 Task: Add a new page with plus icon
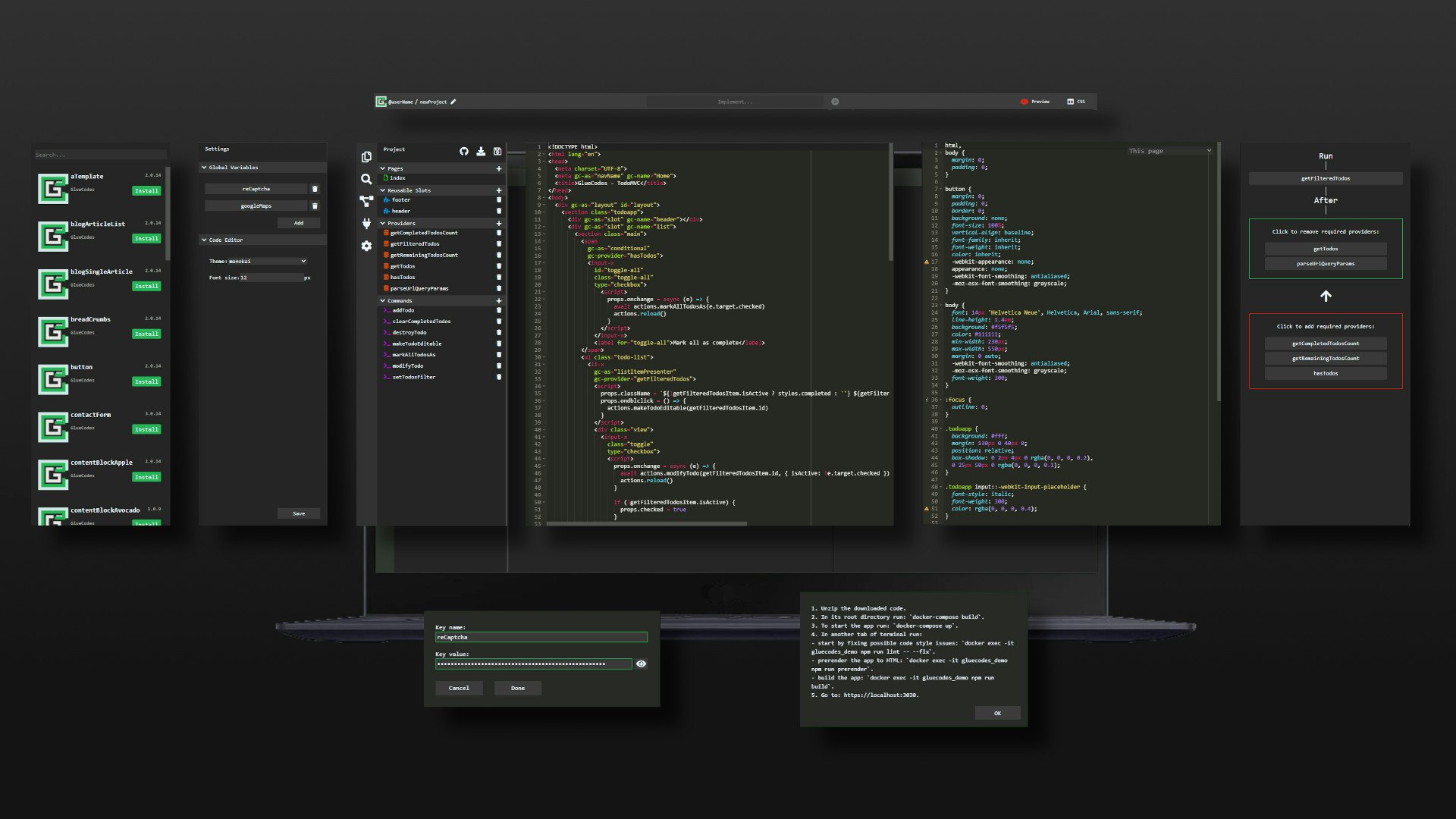click(x=498, y=168)
